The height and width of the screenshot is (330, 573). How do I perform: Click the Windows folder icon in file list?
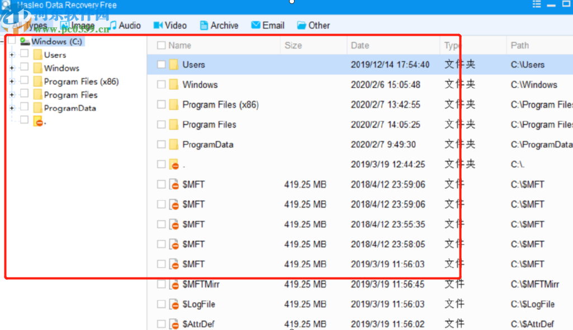(x=174, y=85)
